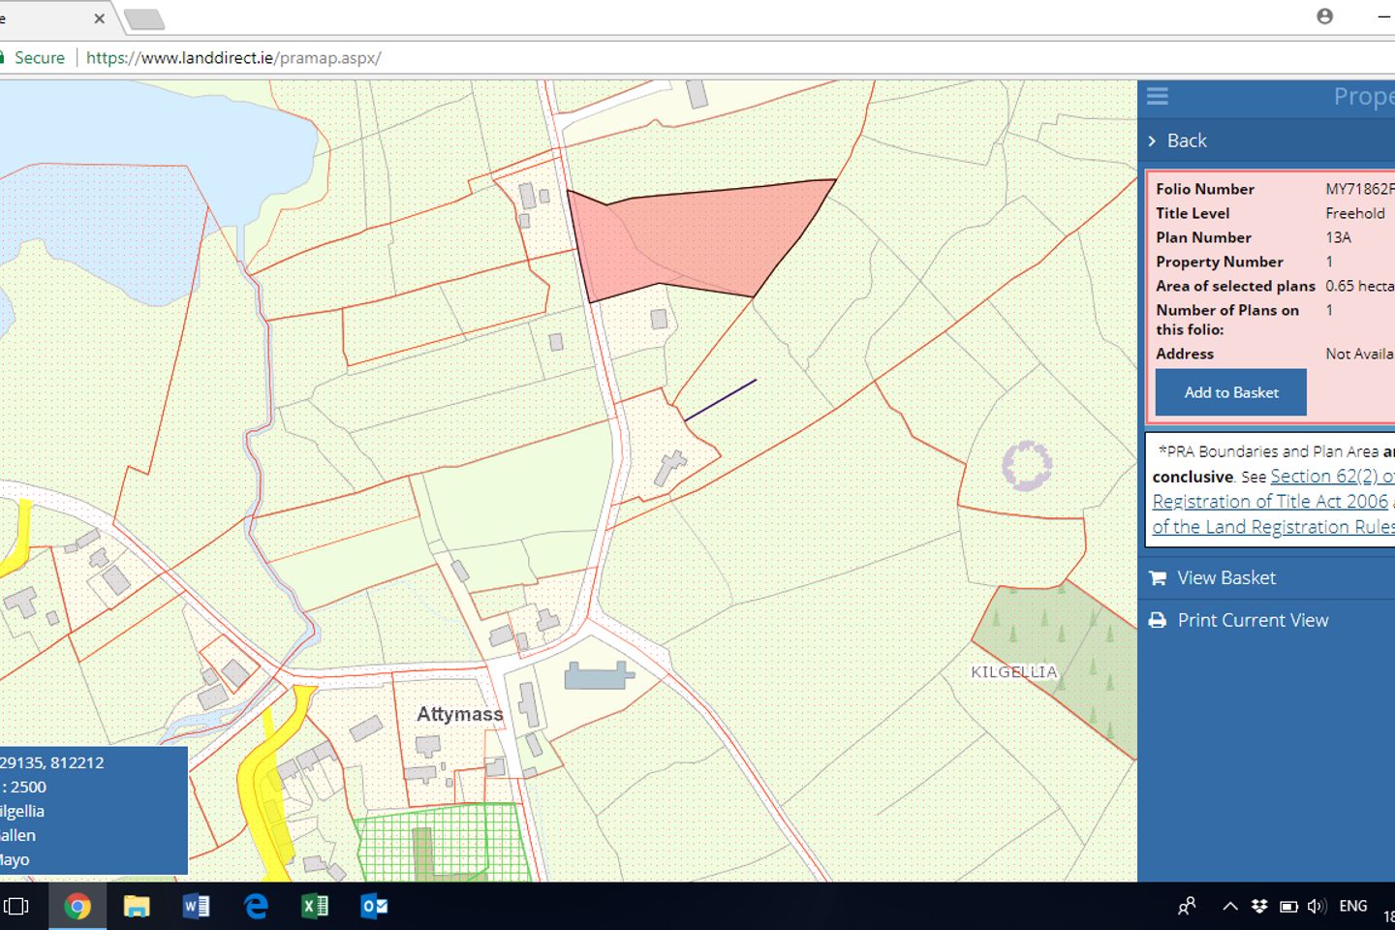Open File Explorer from the taskbar
This screenshot has width=1395, height=930.
pos(137,906)
